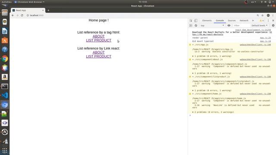Open the Default levels dropdown
276x155 pixels.
260,25
